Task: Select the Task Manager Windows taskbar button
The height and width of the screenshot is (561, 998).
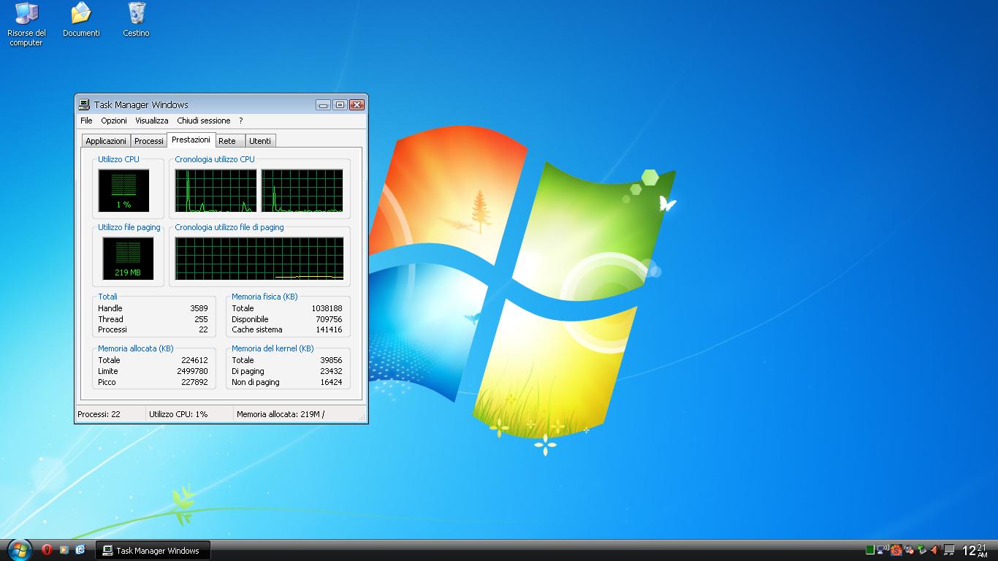Action: tap(152, 550)
